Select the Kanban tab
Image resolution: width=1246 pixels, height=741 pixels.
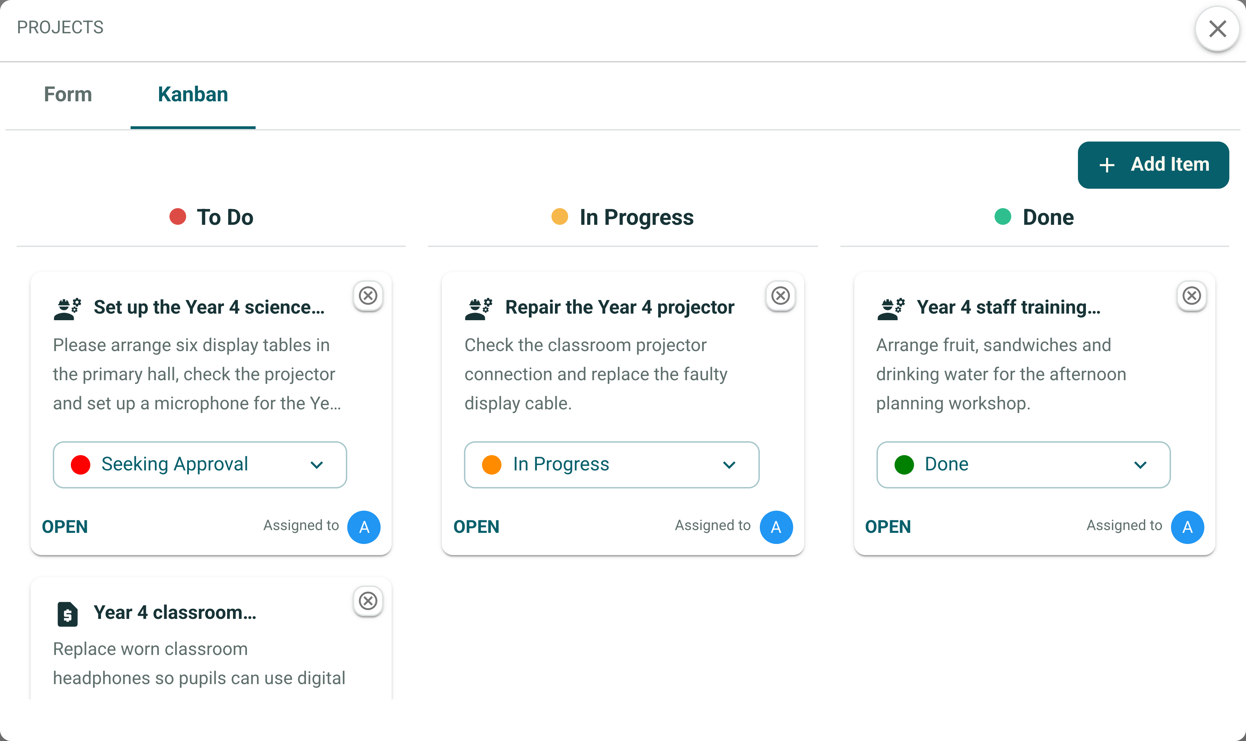click(x=193, y=94)
